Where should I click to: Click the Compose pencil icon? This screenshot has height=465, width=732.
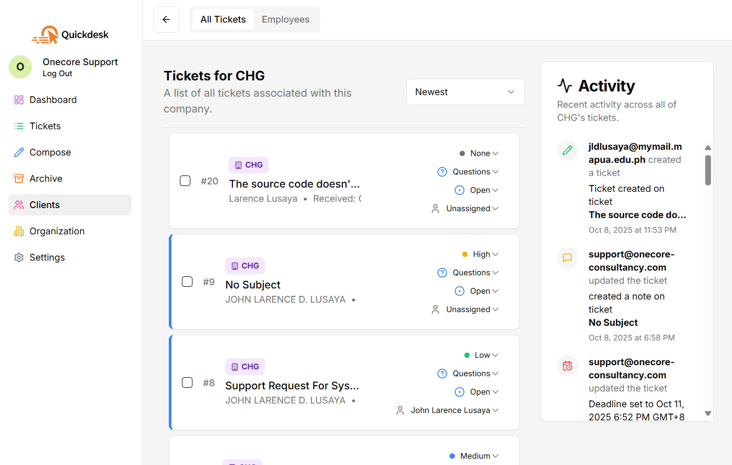pos(19,152)
